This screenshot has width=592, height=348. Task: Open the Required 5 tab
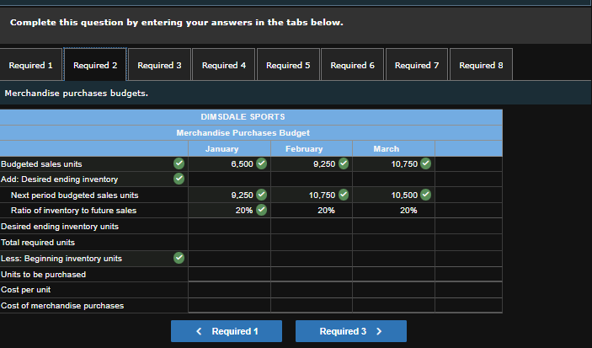click(x=288, y=65)
